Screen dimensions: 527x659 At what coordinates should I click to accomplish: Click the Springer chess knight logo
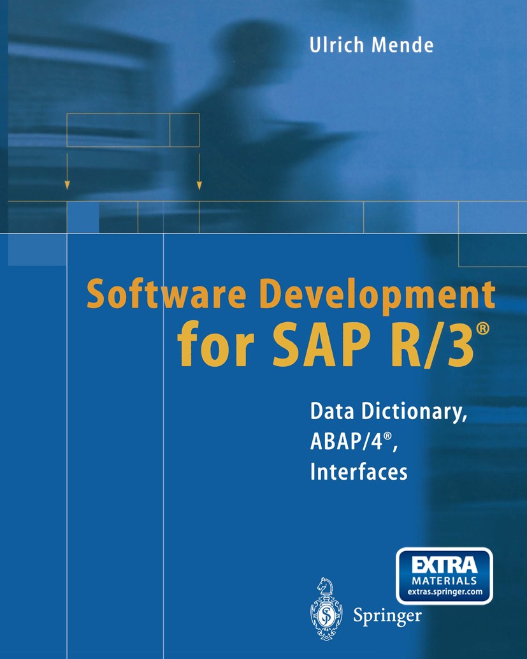[326, 608]
